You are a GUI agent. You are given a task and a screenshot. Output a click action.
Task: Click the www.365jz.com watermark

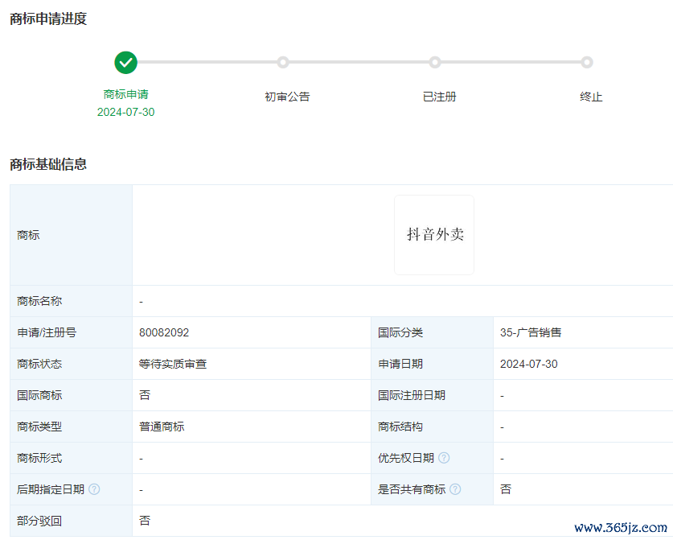pyautogui.click(x=620, y=528)
